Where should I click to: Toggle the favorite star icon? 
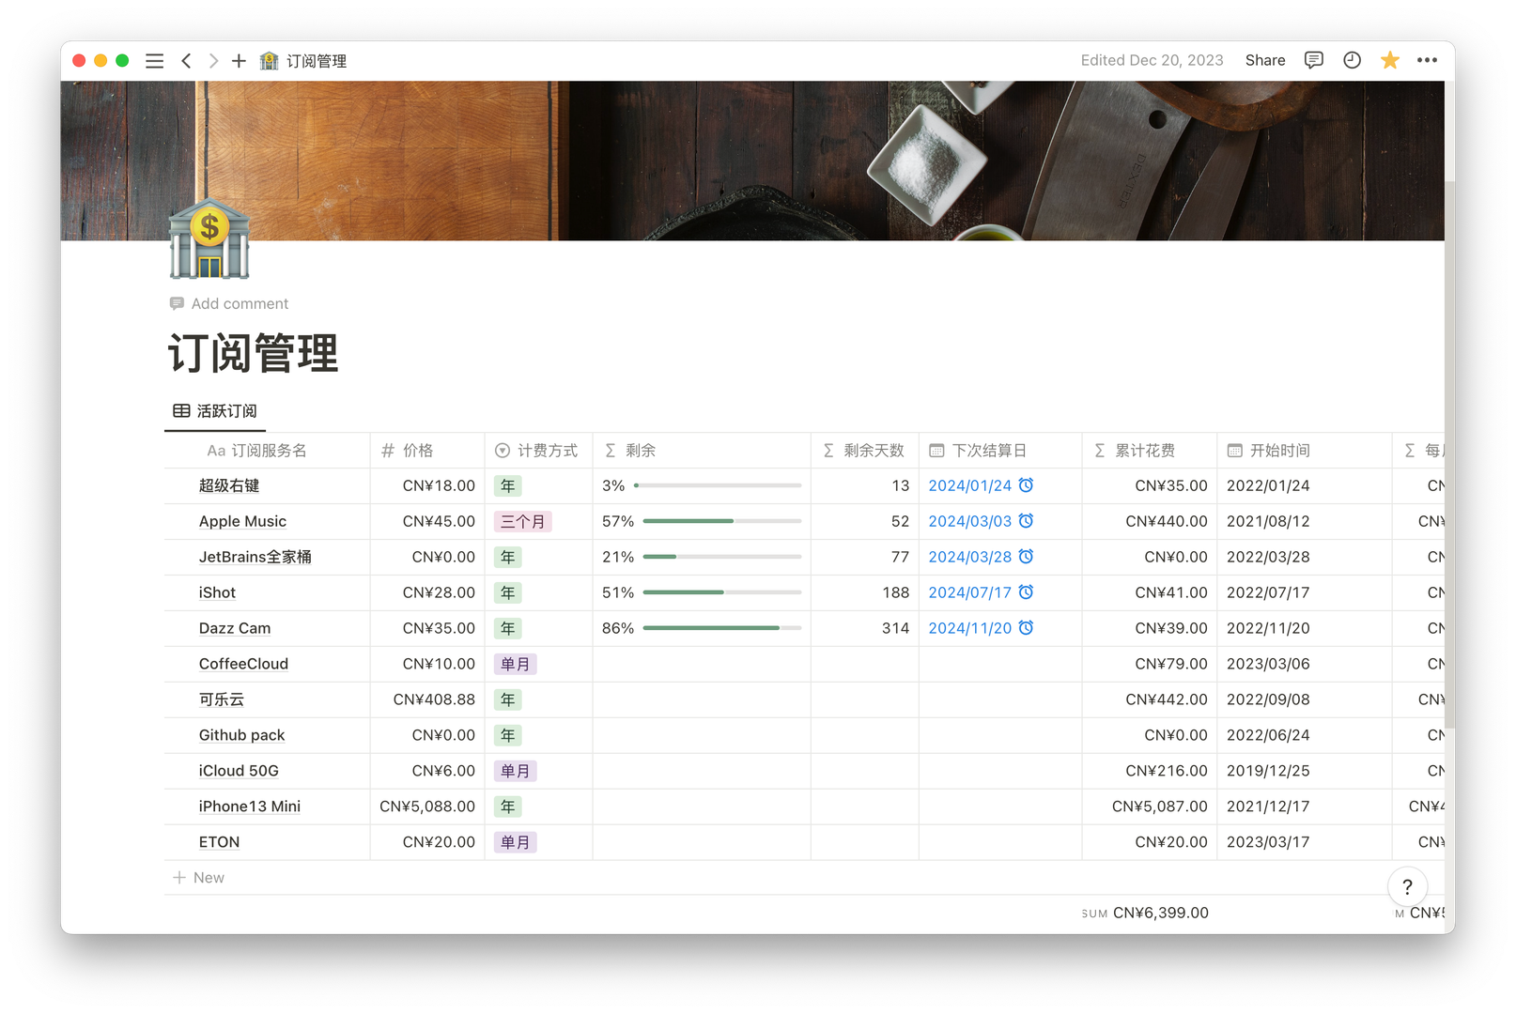click(1389, 60)
